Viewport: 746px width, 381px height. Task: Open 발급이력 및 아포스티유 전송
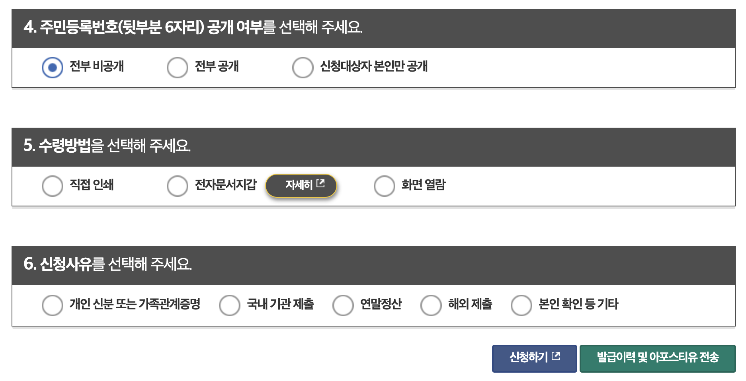(659, 358)
